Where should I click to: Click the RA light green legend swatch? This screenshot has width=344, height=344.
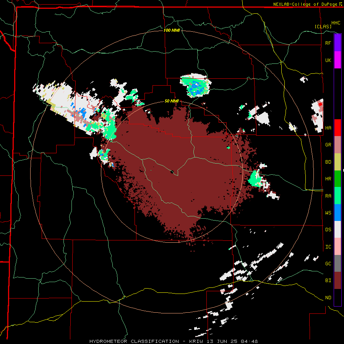coord(338,196)
